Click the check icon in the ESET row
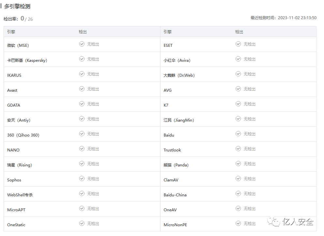Viewport: 324px width, 236px height. [x=238, y=44]
